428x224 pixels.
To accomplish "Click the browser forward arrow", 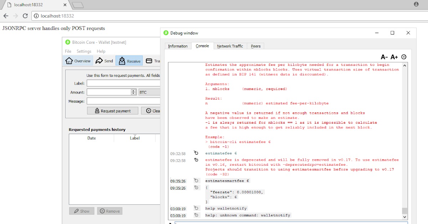I will [x=15, y=16].
